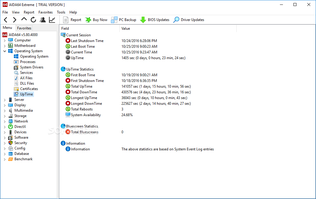The image size is (316, 199).
Task: Click the UpTime row clock icon
Action: point(68,58)
